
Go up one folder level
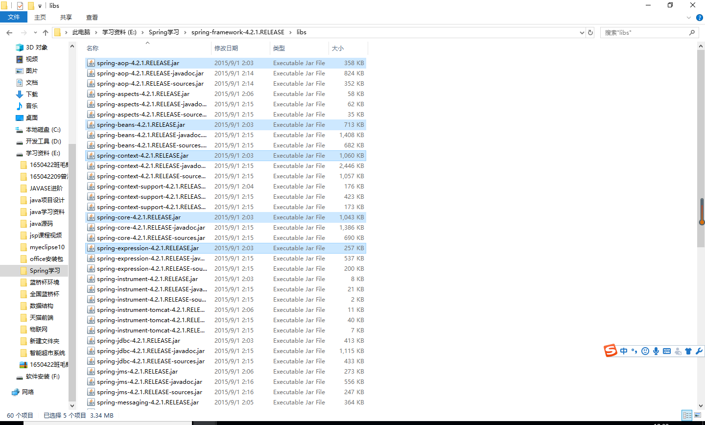coord(46,32)
